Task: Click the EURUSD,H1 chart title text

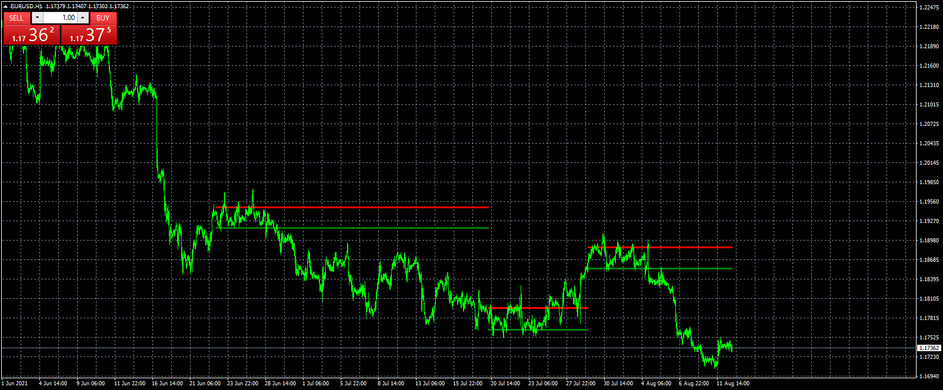Action: click(x=26, y=6)
